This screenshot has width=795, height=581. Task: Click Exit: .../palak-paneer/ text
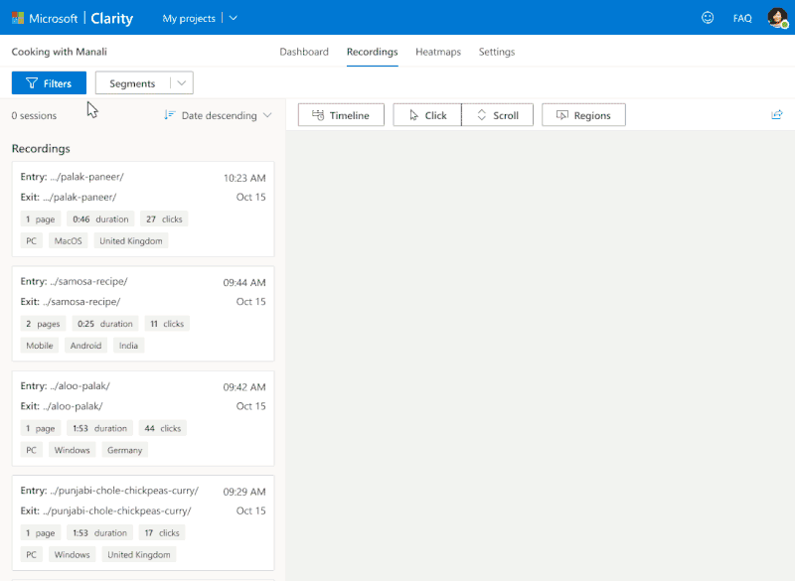(x=69, y=197)
